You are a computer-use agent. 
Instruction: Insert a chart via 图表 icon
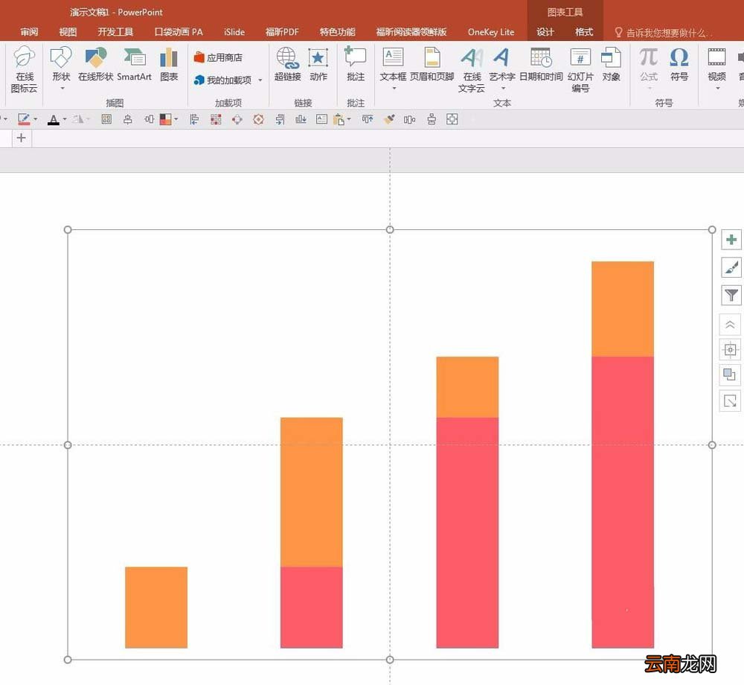[x=168, y=63]
